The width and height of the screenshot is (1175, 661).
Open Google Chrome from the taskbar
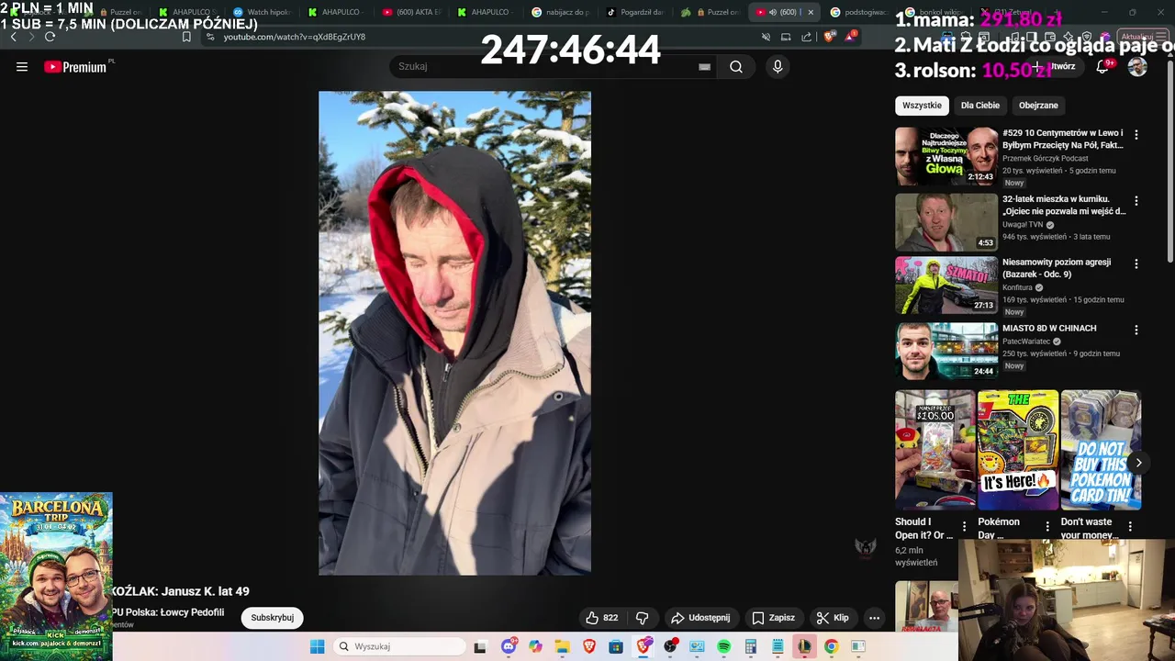tap(831, 646)
